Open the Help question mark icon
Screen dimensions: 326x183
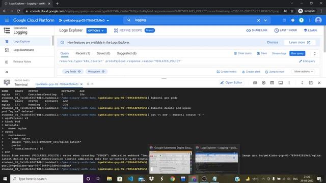pos(293,20)
